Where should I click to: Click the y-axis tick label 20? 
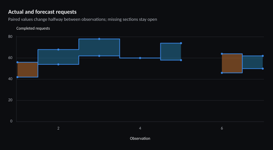click(10, 101)
